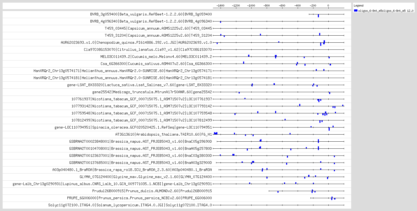Click the BVRB_3g059400 Beta_vulgaris label

[x=151, y=14]
